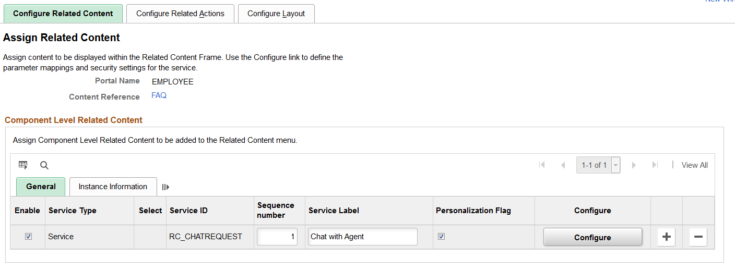Delete the row with minus button
The image size is (735, 270).
pyautogui.click(x=698, y=237)
